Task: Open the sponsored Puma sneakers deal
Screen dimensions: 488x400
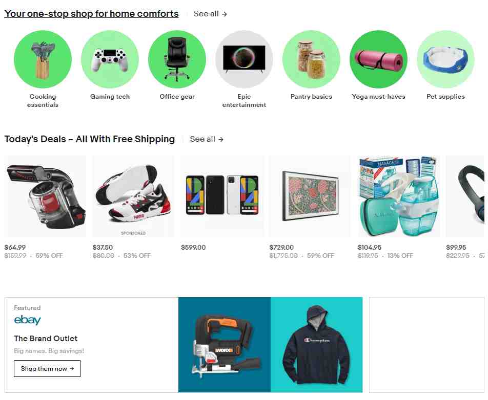Action: click(133, 196)
